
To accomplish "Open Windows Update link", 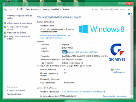I will [14, 94].
